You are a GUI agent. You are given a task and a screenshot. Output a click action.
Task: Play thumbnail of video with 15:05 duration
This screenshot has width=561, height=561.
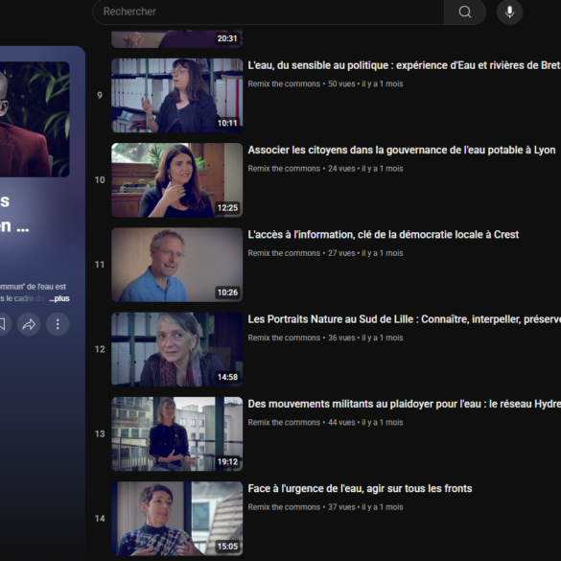click(x=177, y=519)
